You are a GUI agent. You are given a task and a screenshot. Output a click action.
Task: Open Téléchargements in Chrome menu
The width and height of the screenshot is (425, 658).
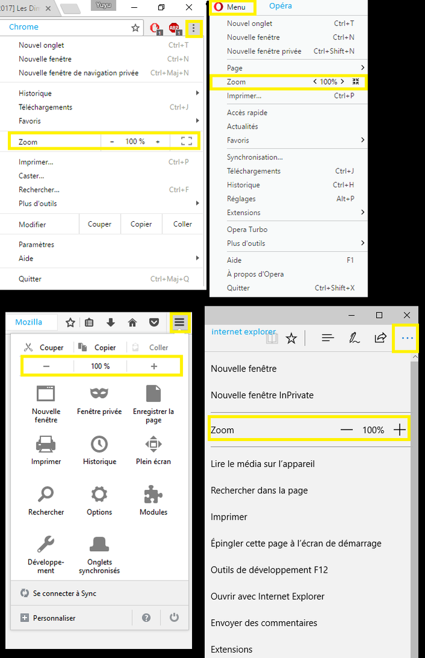pos(45,107)
